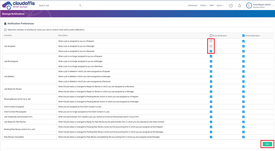This screenshot has height=151, width=275.
Task: Click the Description column header
Action: (x=63, y=35)
